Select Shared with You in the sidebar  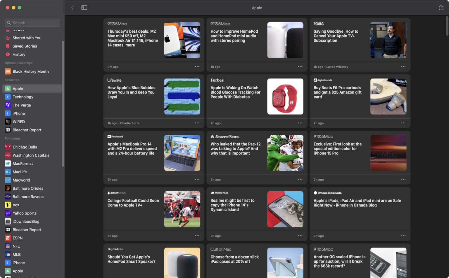pos(27,38)
